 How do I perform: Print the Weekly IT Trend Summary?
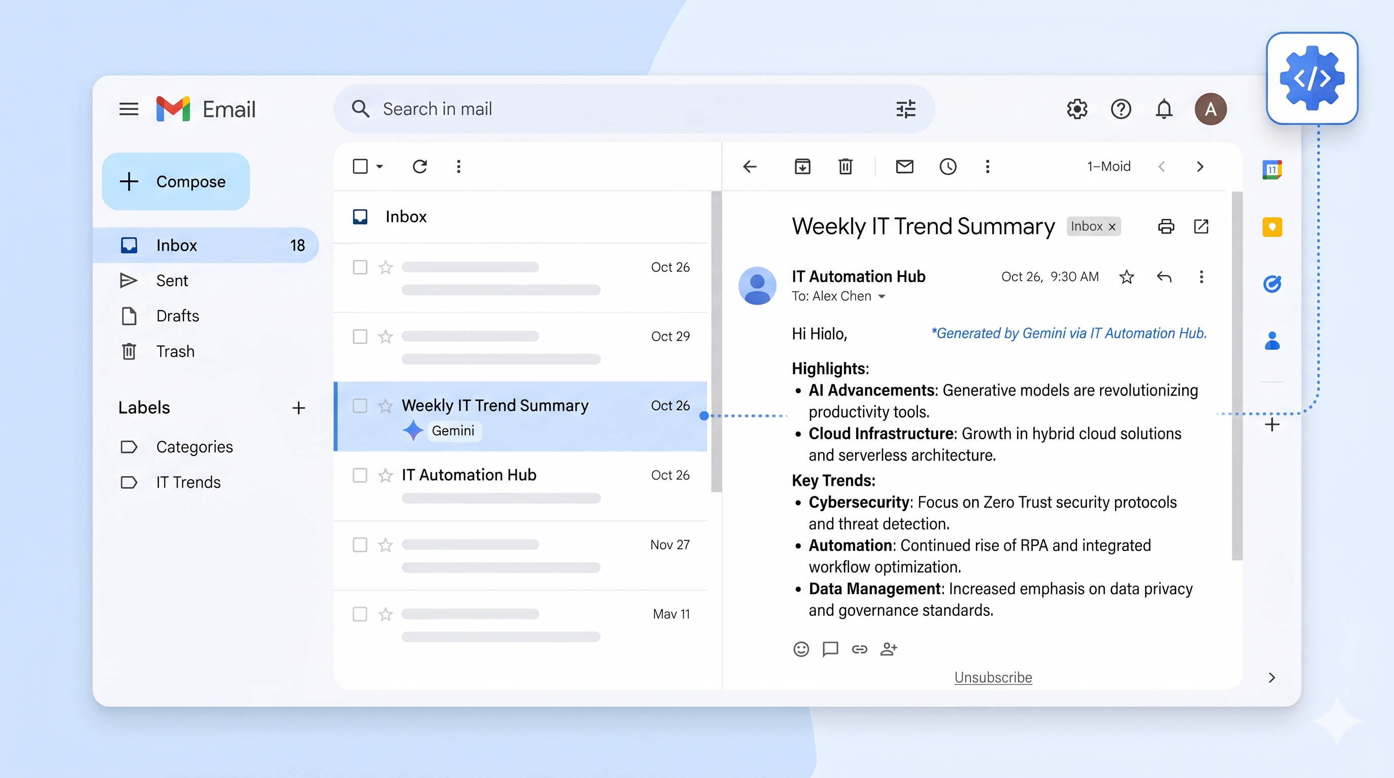pos(1166,226)
